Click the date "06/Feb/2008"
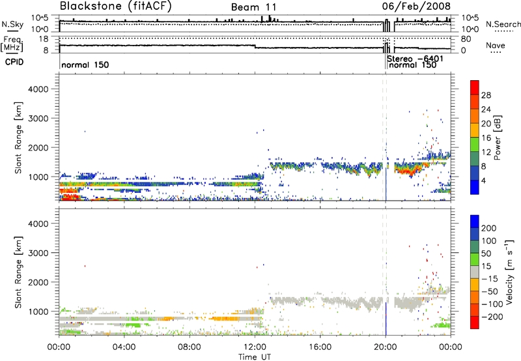 [x=416, y=6]
